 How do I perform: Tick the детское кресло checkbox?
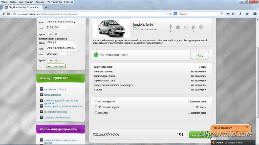click(x=96, y=101)
